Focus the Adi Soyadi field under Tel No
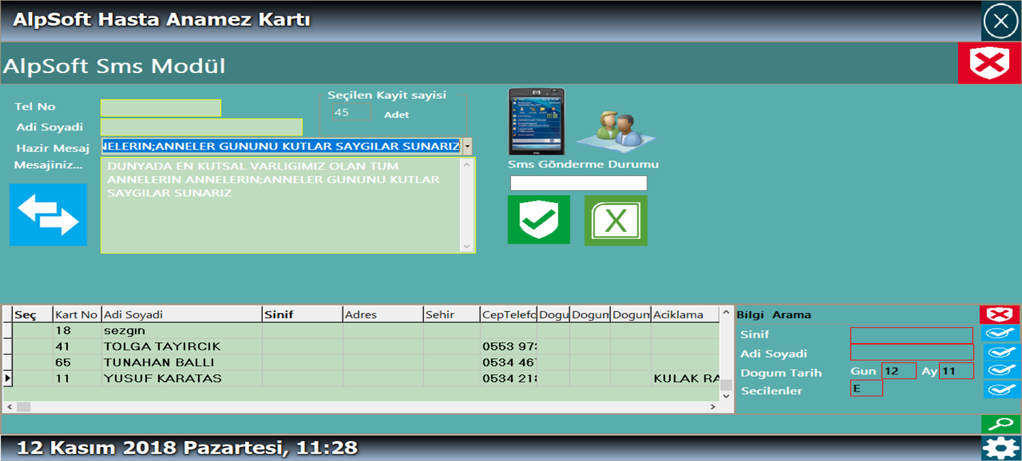 202,127
